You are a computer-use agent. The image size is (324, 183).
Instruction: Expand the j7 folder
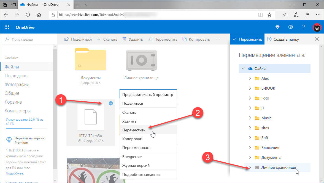click(x=250, y=108)
